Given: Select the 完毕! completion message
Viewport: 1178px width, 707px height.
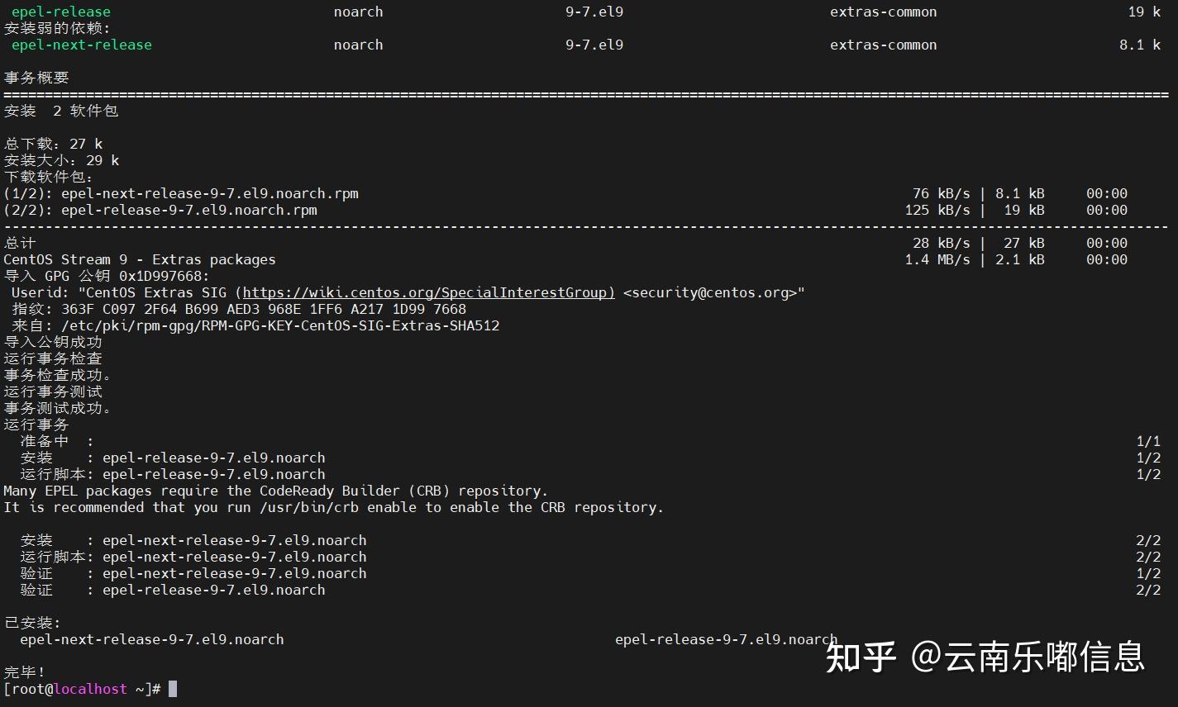Looking at the screenshot, I should click(23, 672).
